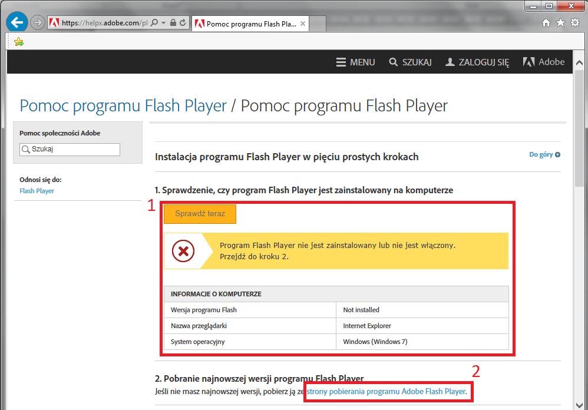Click the up-arrow icon beside Do góry
Screen dimensions: 588x410
coord(557,155)
